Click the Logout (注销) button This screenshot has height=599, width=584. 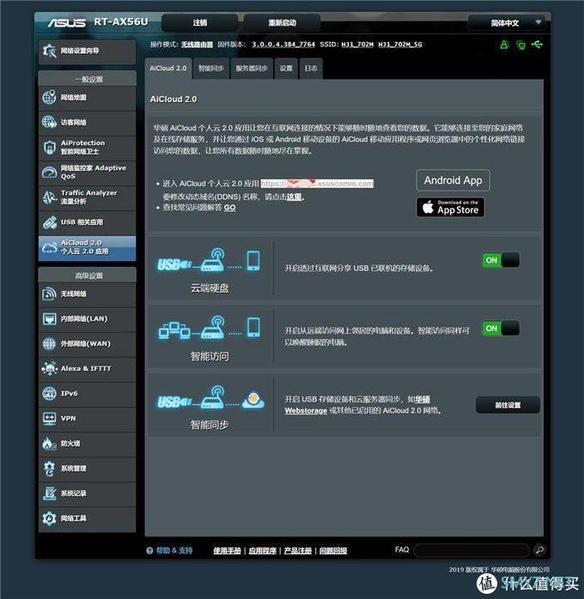pyautogui.click(x=200, y=23)
